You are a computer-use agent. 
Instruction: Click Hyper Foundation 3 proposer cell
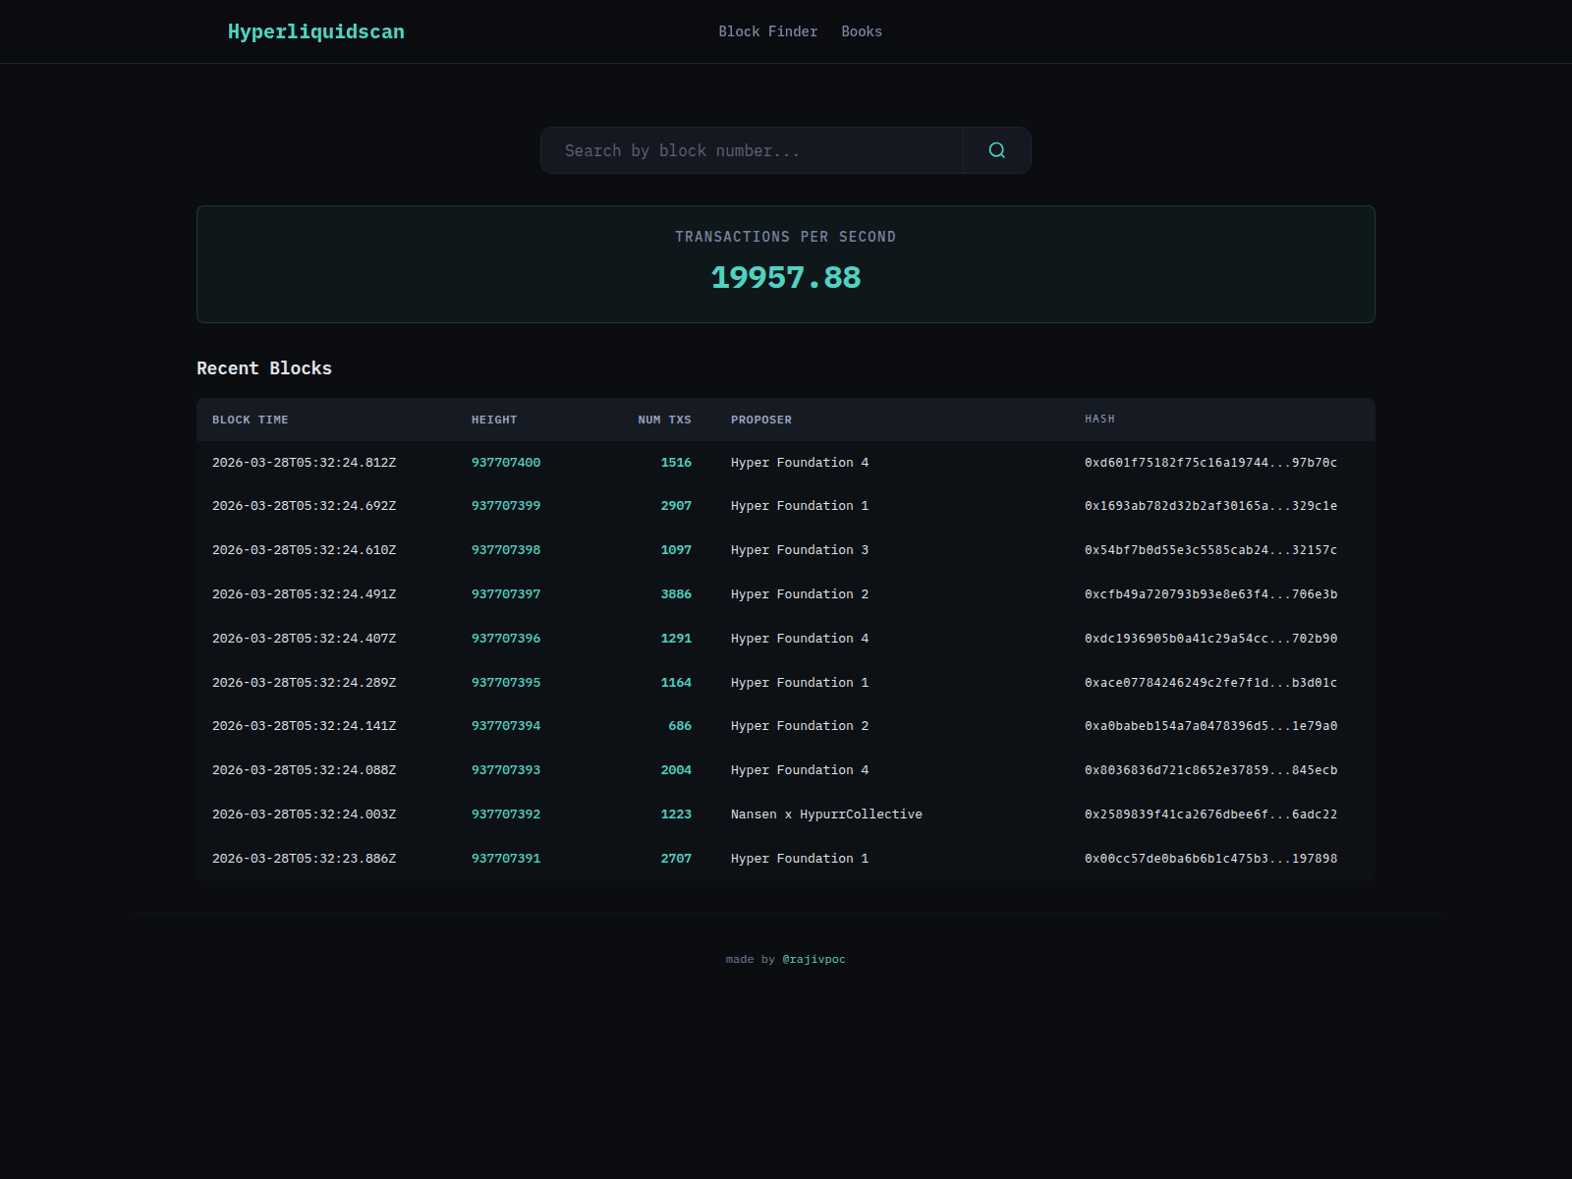(x=800, y=550)
